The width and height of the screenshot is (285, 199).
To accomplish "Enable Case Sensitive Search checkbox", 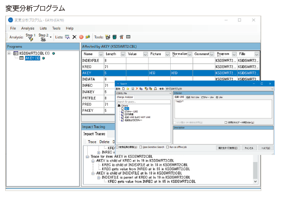I will (x=141, y=147).
